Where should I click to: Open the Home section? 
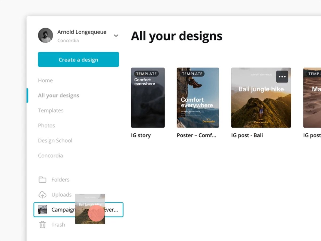(x=45, y=80)
